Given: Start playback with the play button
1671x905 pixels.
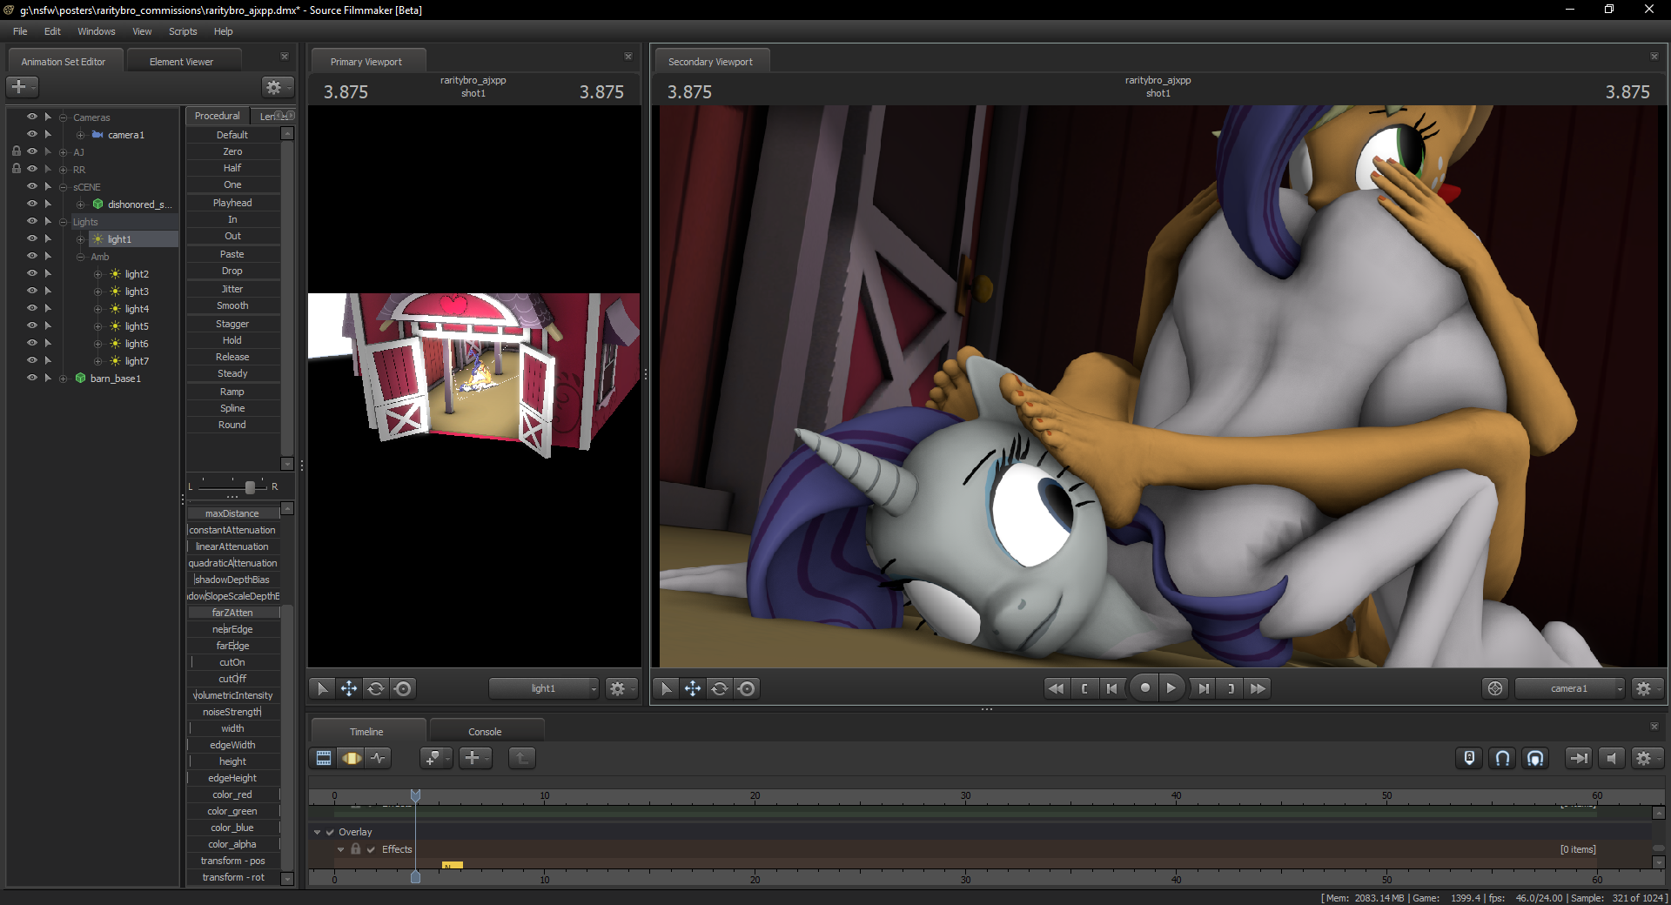Looking at the screenshot, I should (x=1171, y=688).
